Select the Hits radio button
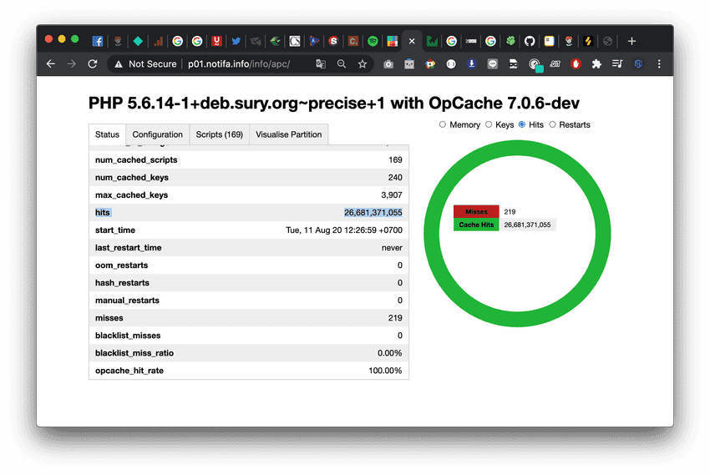The height and width of the screenshot is (475, 710). pyautogui.click(x=522, y=125)
